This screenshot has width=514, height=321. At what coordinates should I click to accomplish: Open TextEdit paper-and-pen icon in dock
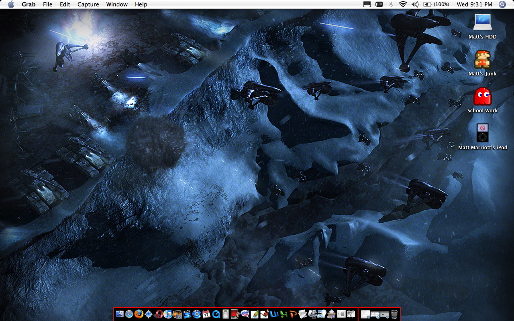pyautogui.click(x=302, y=314)
